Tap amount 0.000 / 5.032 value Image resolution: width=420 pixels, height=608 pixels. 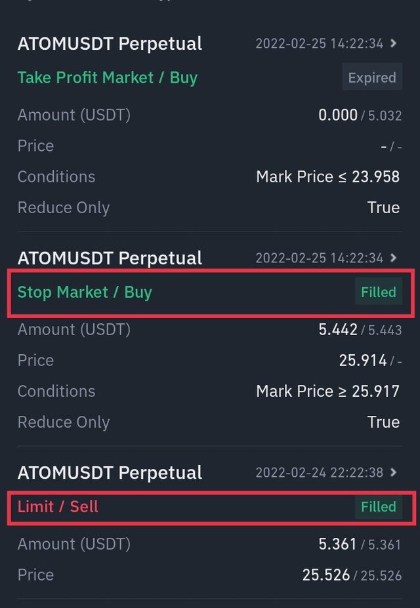pos(360,115)
